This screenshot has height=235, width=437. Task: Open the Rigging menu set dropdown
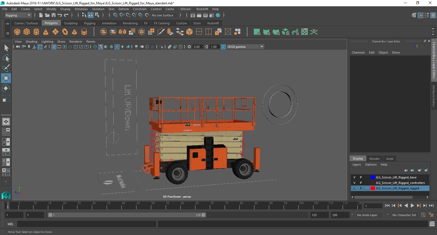point(18,15)
